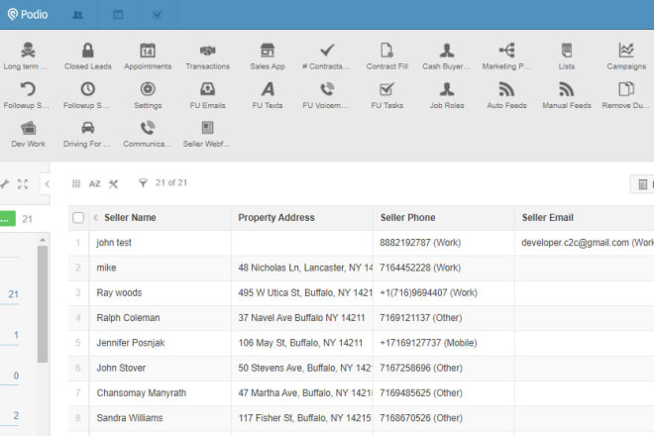Open the Driving For app icon

click(x=87, y=133)
